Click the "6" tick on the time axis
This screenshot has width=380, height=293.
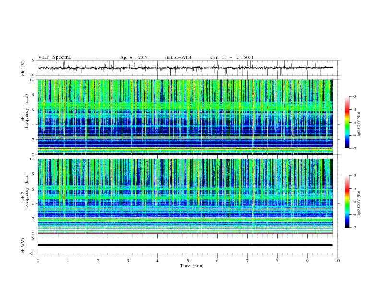(x=217, y=261)
